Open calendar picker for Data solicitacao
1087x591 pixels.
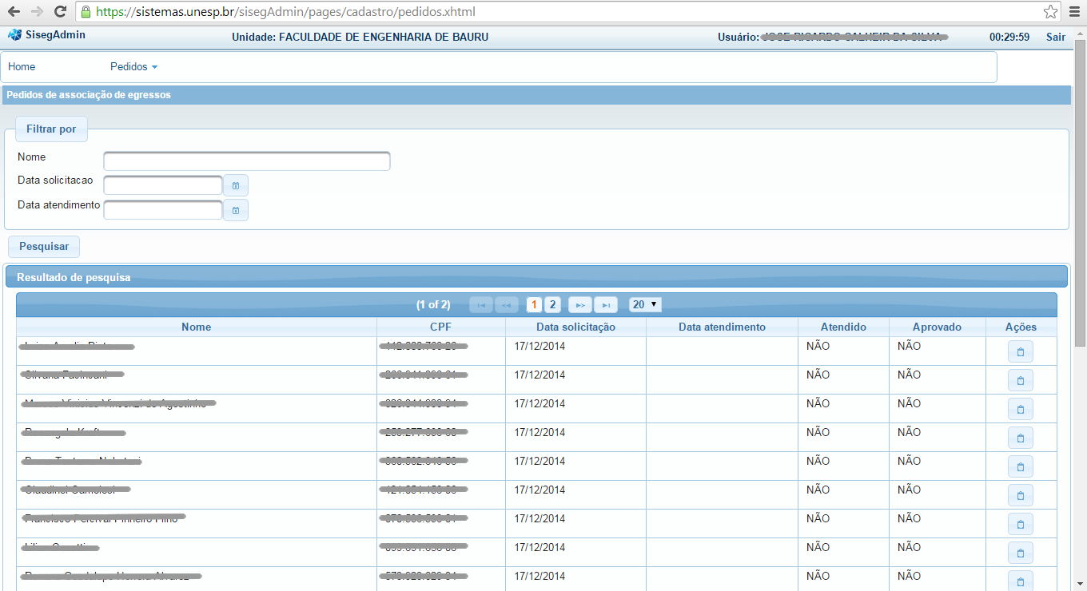click(x=236, y=185)
